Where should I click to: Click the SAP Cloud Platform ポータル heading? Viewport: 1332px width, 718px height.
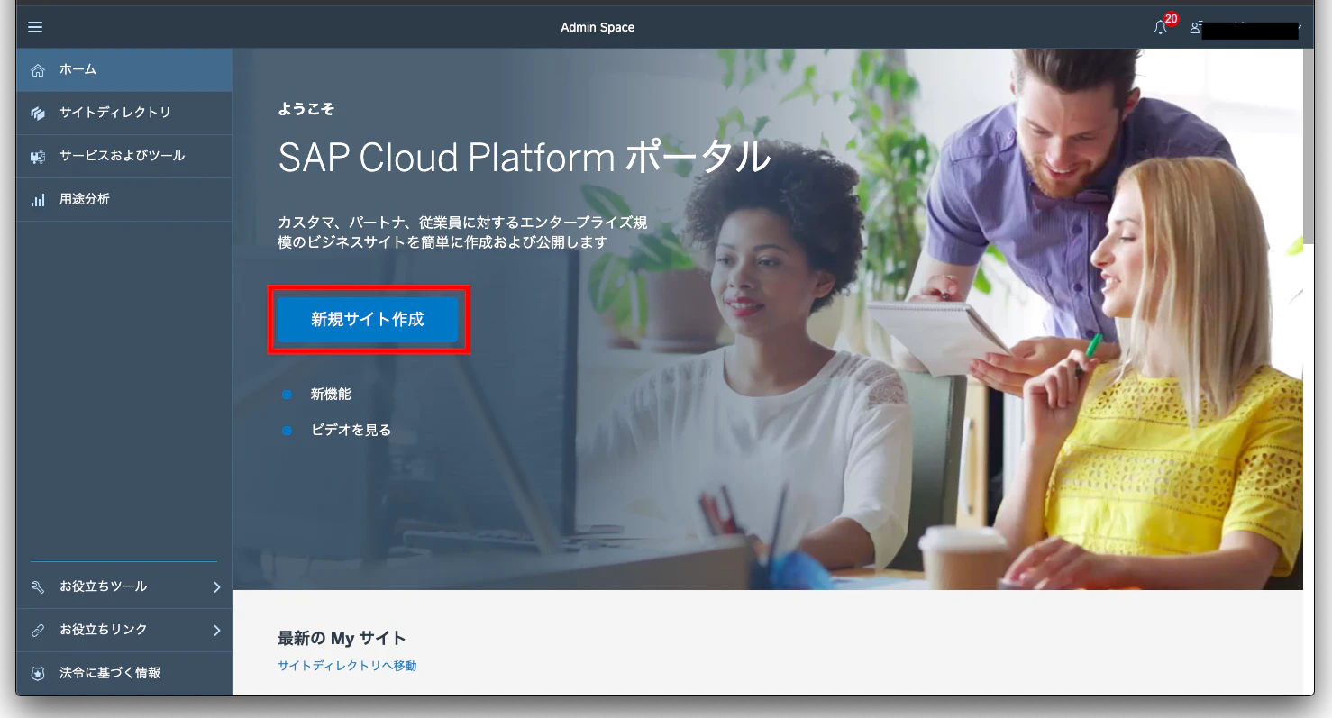[x=525, y=158]
